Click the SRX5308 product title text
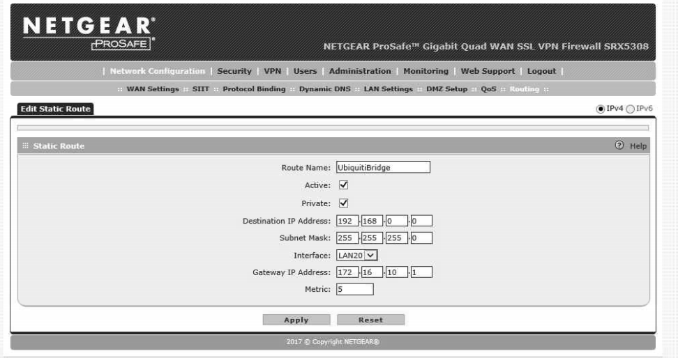678x358 pixels. click(x=486, y=46)
